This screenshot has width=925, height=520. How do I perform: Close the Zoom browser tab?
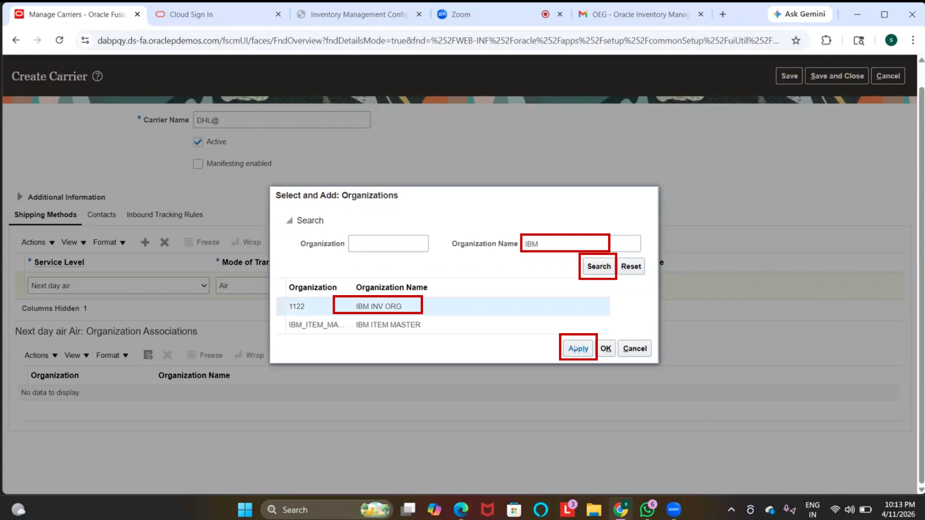[x=560, y=14]
